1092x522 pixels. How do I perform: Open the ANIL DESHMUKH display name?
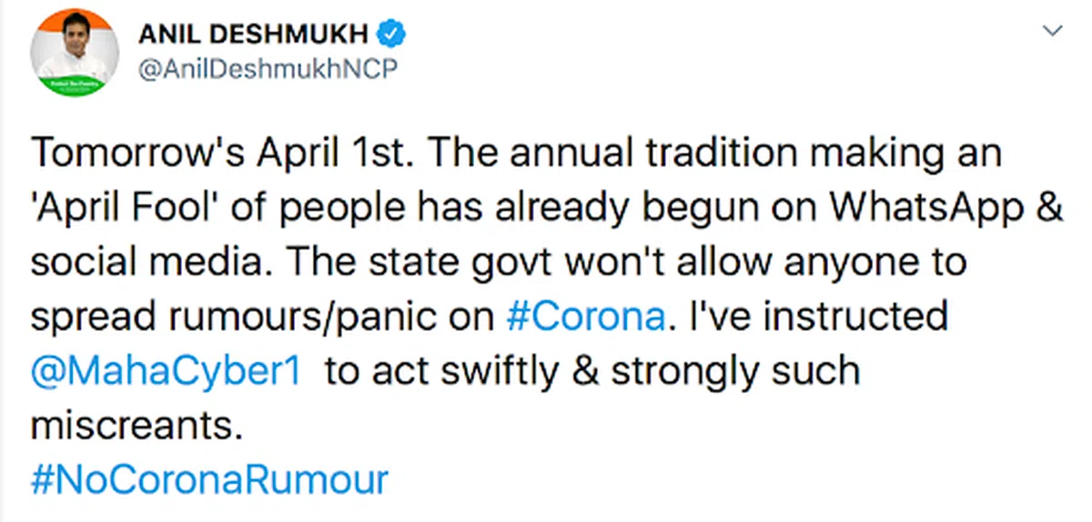(x=255, y=35)
